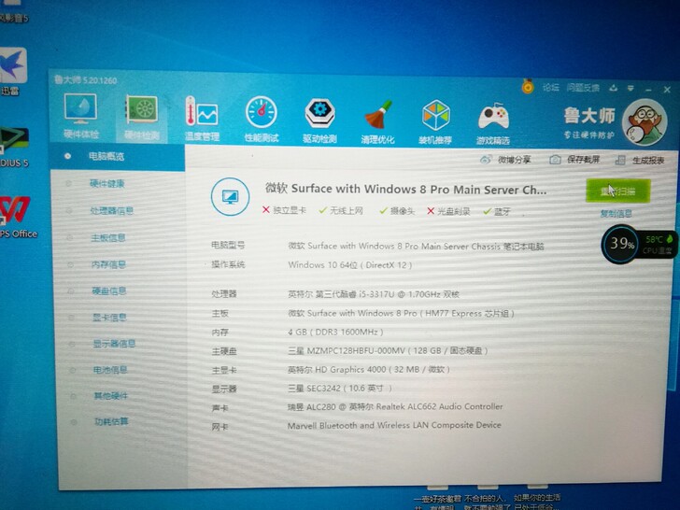Click the 4 GB DDR3 1600MHz memory value
The image size is (680, 510).
tap(335, 333)
